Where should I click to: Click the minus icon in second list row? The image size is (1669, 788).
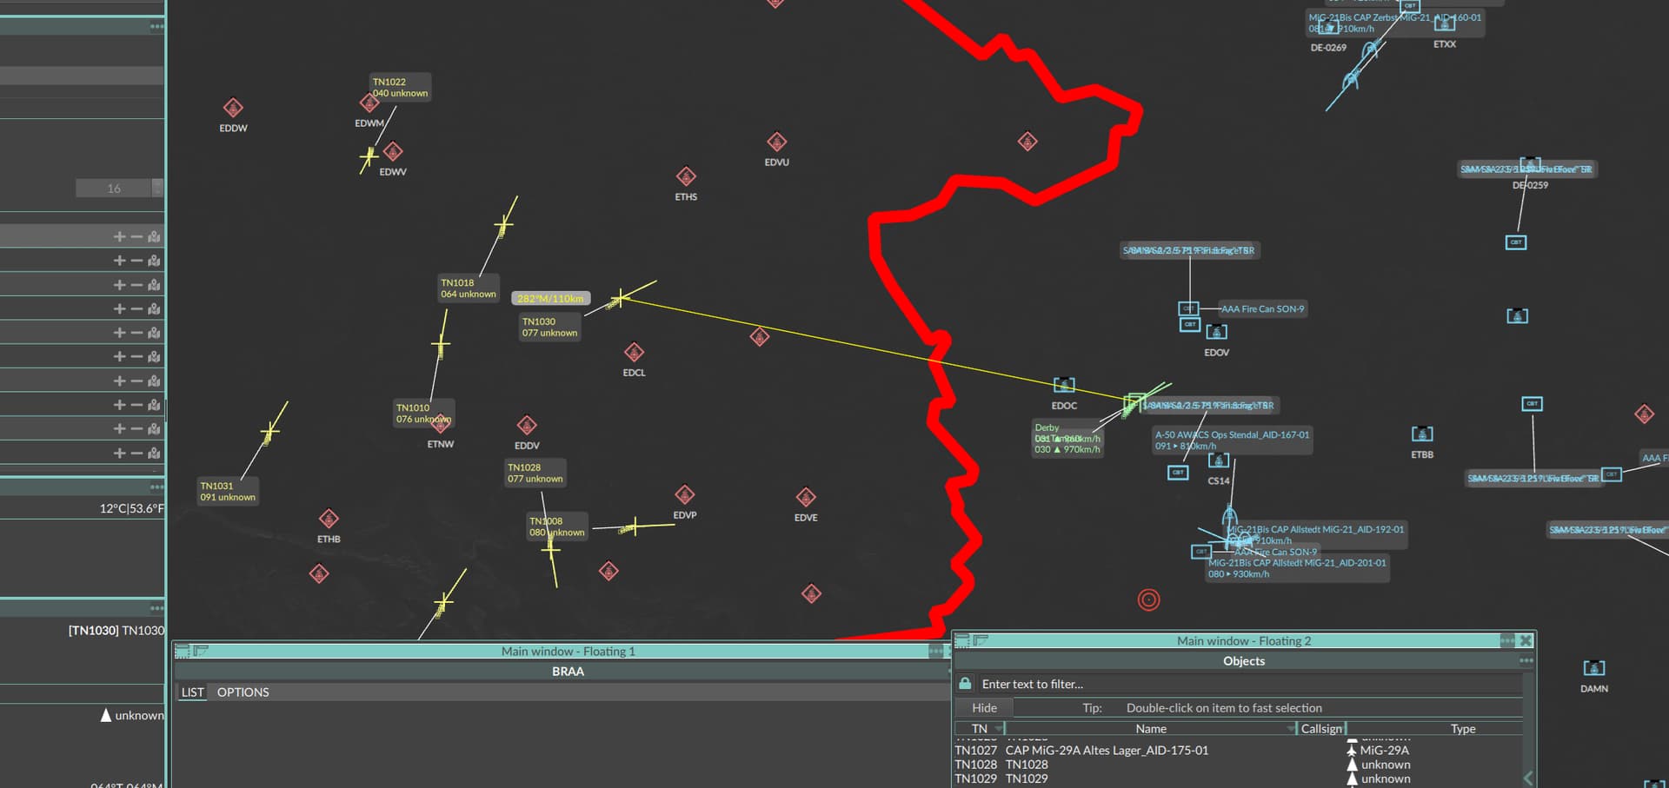(136, 261)
